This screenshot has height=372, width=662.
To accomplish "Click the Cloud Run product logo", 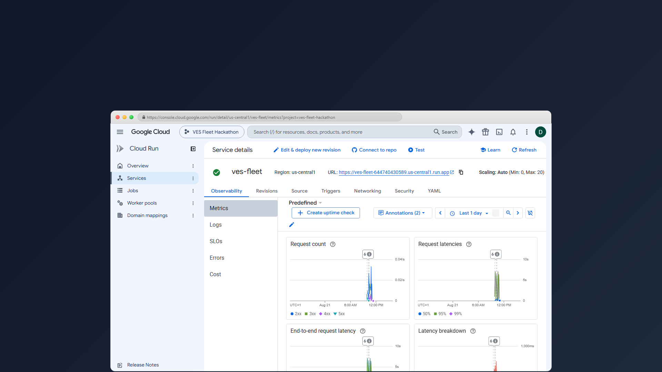I will (120, 148).
